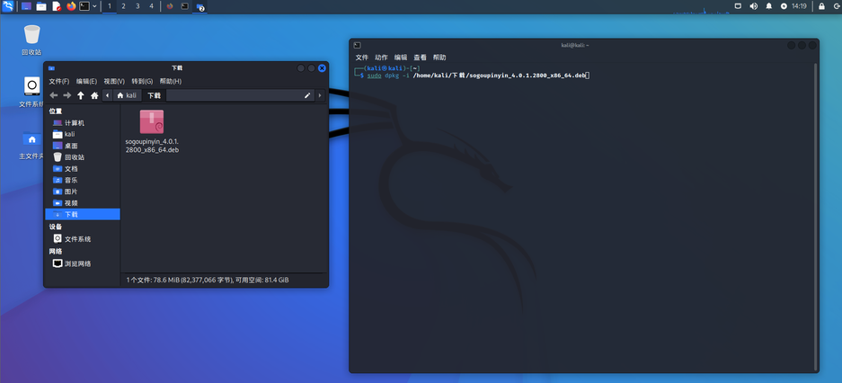Click the file manager title bar folder icon
The height and width of the screenshot is (383, 842).
(51, 68)
